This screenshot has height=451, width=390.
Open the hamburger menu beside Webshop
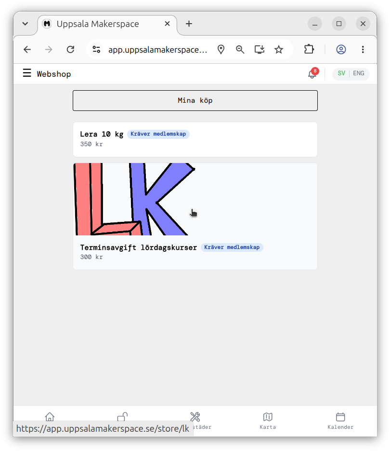(x=27, y=73)
